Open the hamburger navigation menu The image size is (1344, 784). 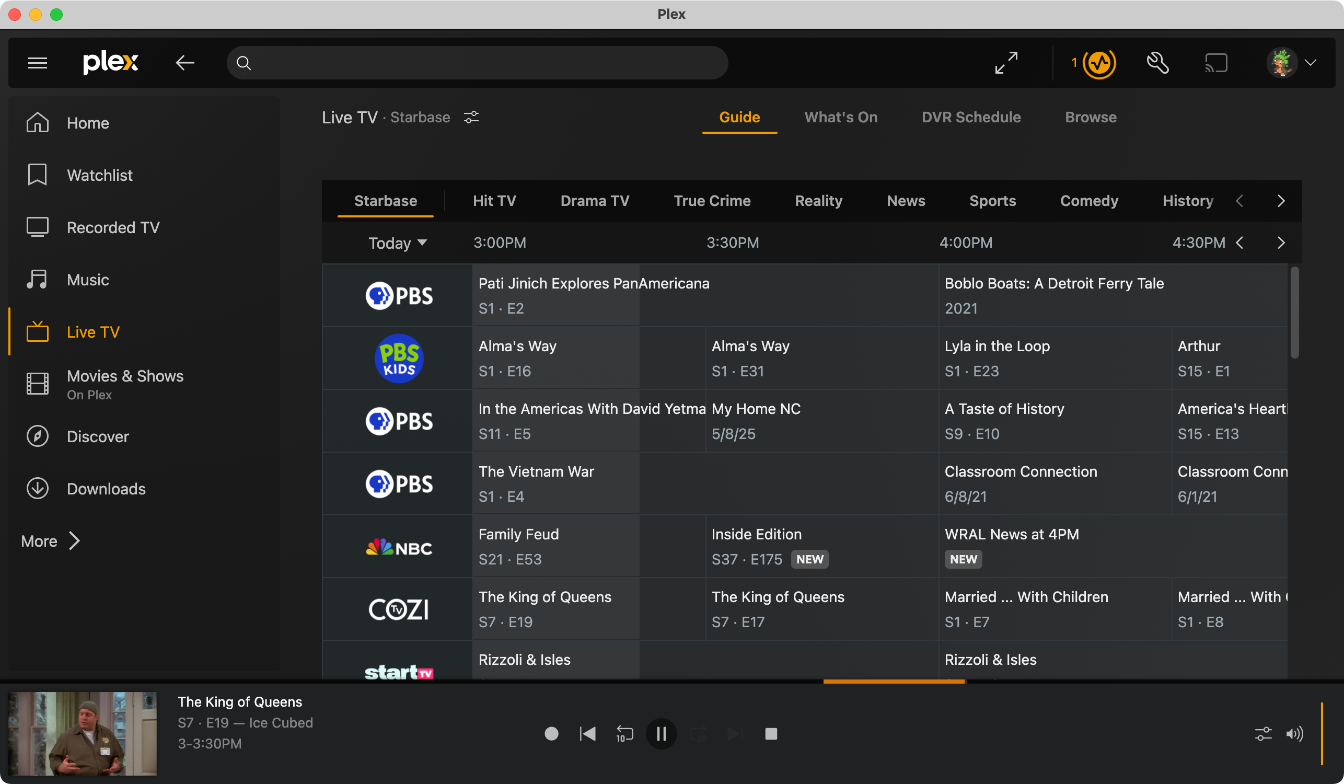[x=37, y=63]
